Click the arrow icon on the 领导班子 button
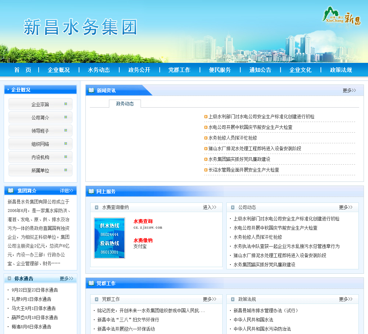The width and height of the screenshot is (368, 334). pyautogui.click(x=66, y=130)
